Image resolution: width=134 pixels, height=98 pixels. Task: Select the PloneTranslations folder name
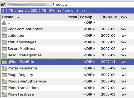pyautogui.click(x=23, y=88)
